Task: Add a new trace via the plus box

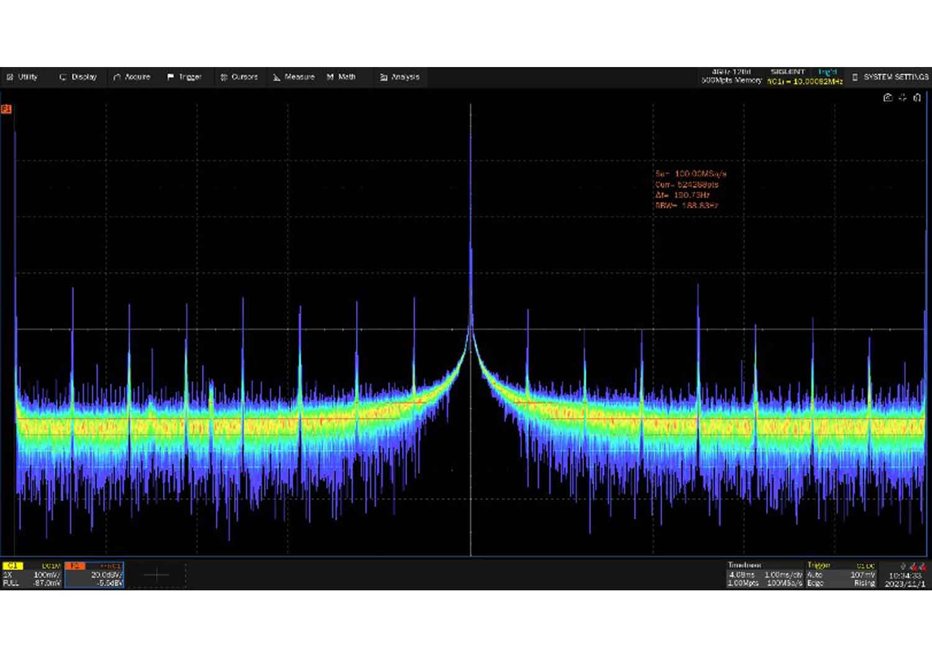Action: pos(157,575)
